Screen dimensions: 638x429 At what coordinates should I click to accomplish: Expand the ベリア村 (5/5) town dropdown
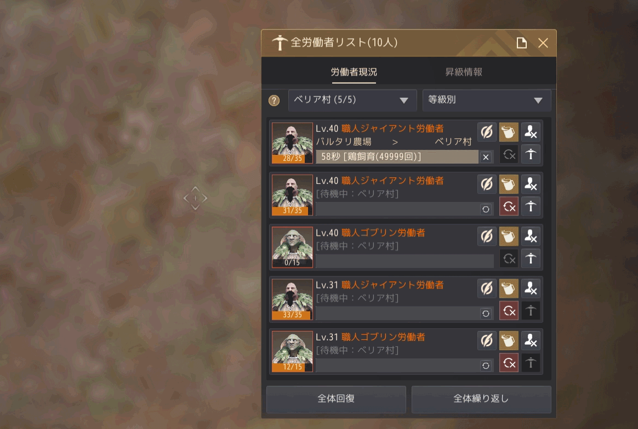tap(352, 100)
